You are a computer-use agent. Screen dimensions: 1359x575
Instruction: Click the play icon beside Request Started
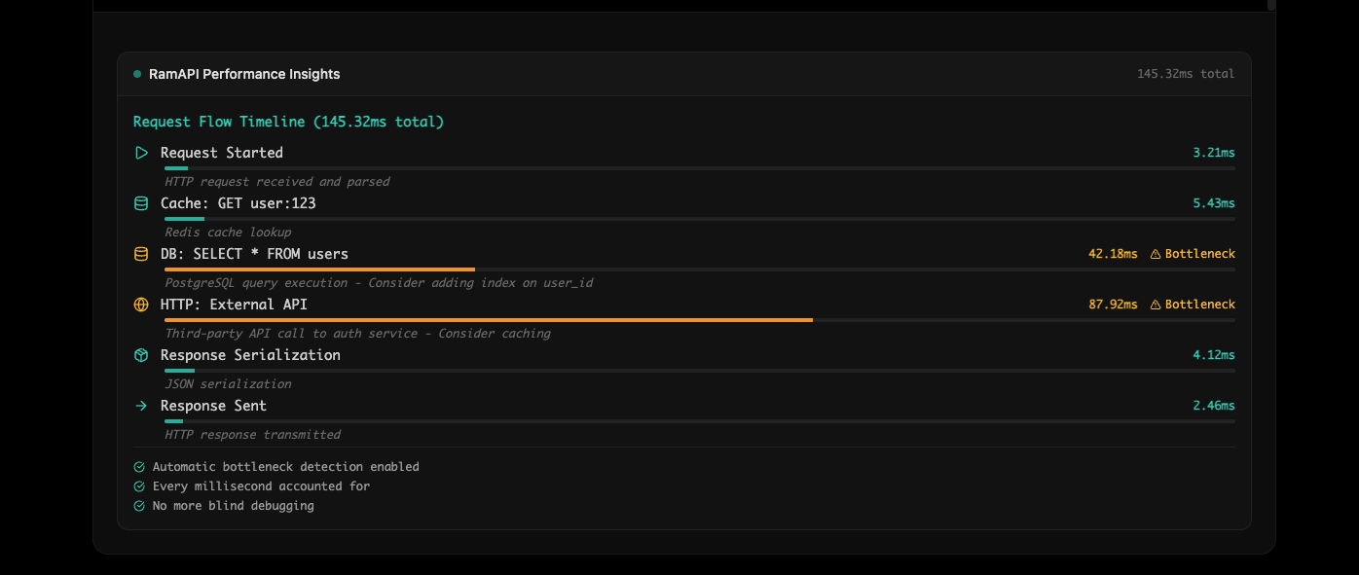[141, 153]
